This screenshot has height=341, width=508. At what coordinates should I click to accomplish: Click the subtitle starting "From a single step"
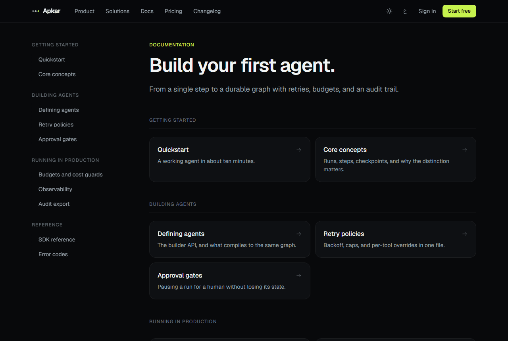pos(274,89)
